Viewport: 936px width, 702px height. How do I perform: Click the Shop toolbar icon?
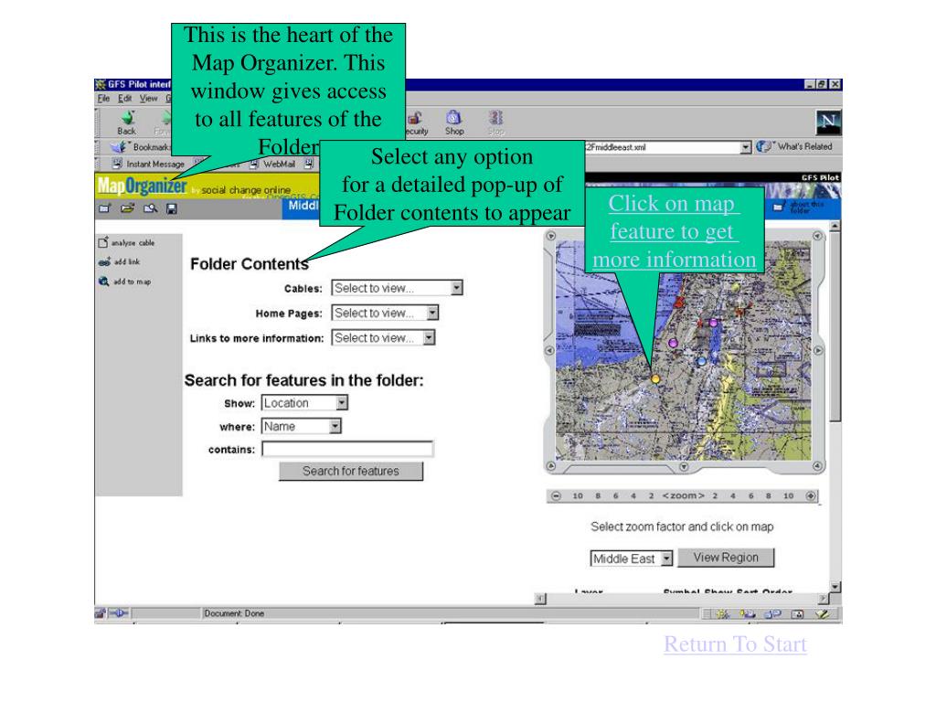click(453, 122)
